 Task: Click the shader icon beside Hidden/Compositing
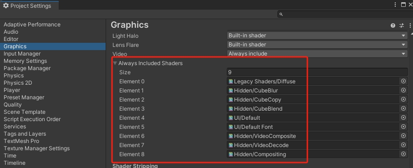(x=231, y=154)
